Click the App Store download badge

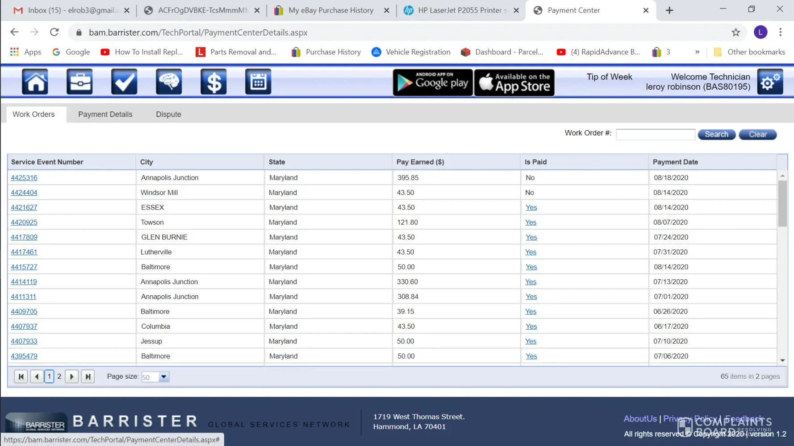[x=514, y=83]
